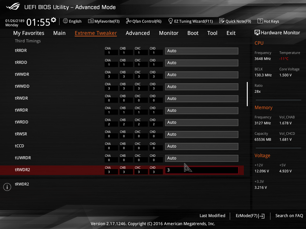Show Hot Keys question mark icon
The width and height of the screenshot is (306, 229).
click(260, 21)
